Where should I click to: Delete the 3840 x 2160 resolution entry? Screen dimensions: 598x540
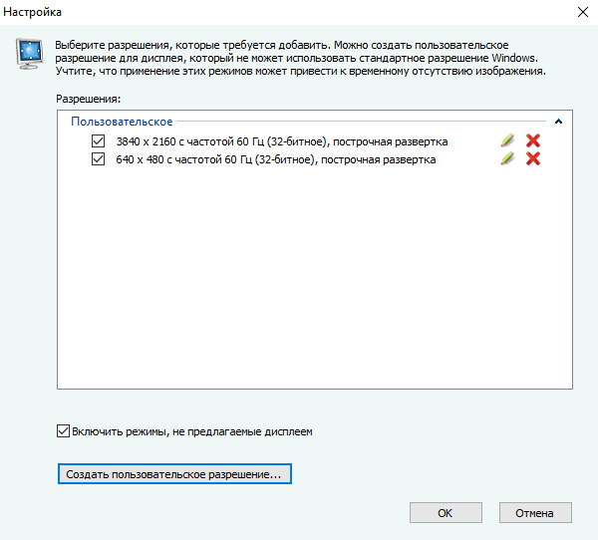click(533, 141)
